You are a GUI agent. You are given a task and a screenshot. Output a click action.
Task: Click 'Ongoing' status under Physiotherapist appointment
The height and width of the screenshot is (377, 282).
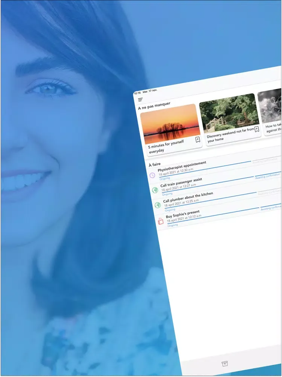click(x=165, y=179)
